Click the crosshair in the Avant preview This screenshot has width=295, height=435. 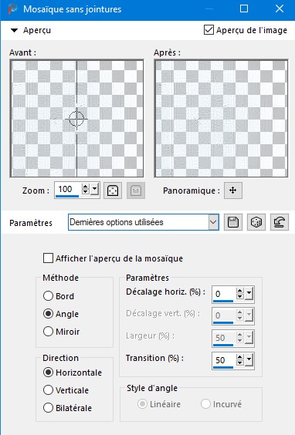(76, 119)
